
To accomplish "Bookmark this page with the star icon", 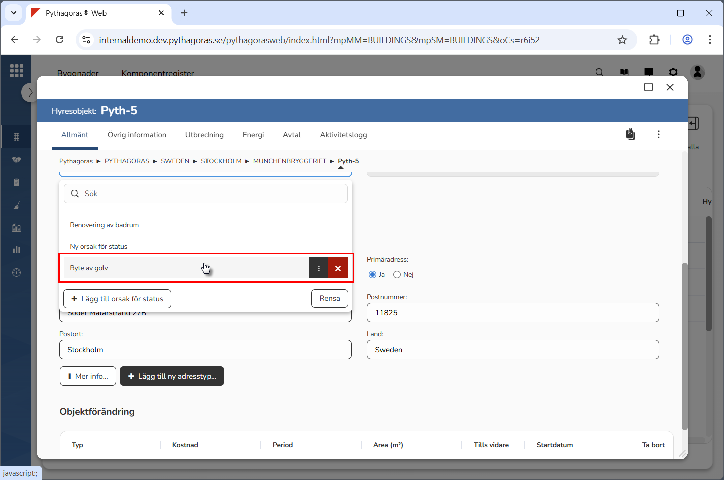I will [622, 40].
